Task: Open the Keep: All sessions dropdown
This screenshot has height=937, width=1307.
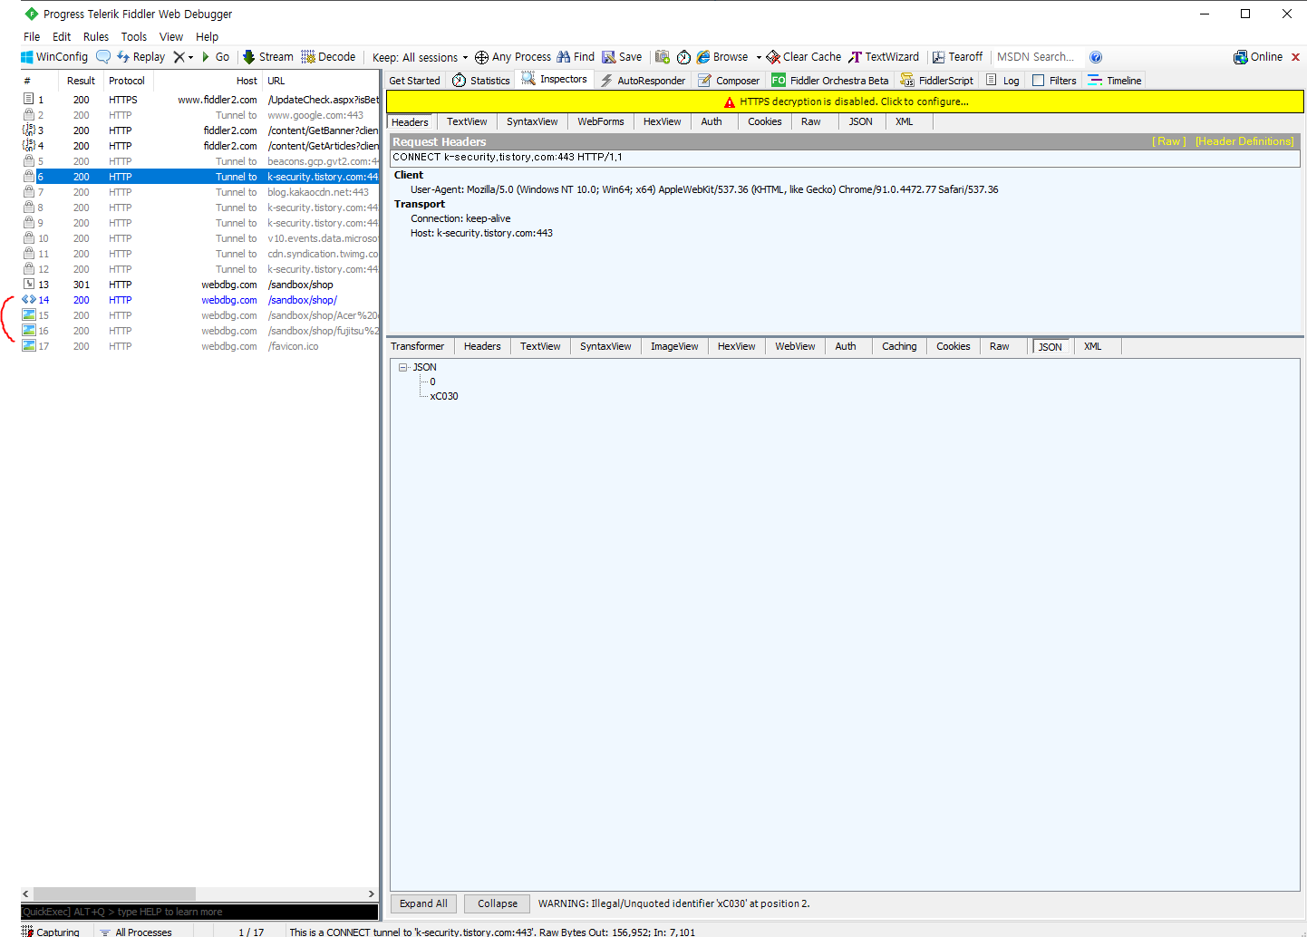Action: coord(421,57)
